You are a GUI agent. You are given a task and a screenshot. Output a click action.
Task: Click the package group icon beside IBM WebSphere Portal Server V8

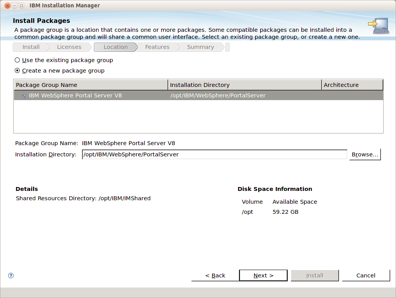(24, 95)
